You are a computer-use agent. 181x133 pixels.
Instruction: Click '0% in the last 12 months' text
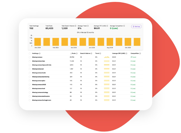[x=85, y=33]
